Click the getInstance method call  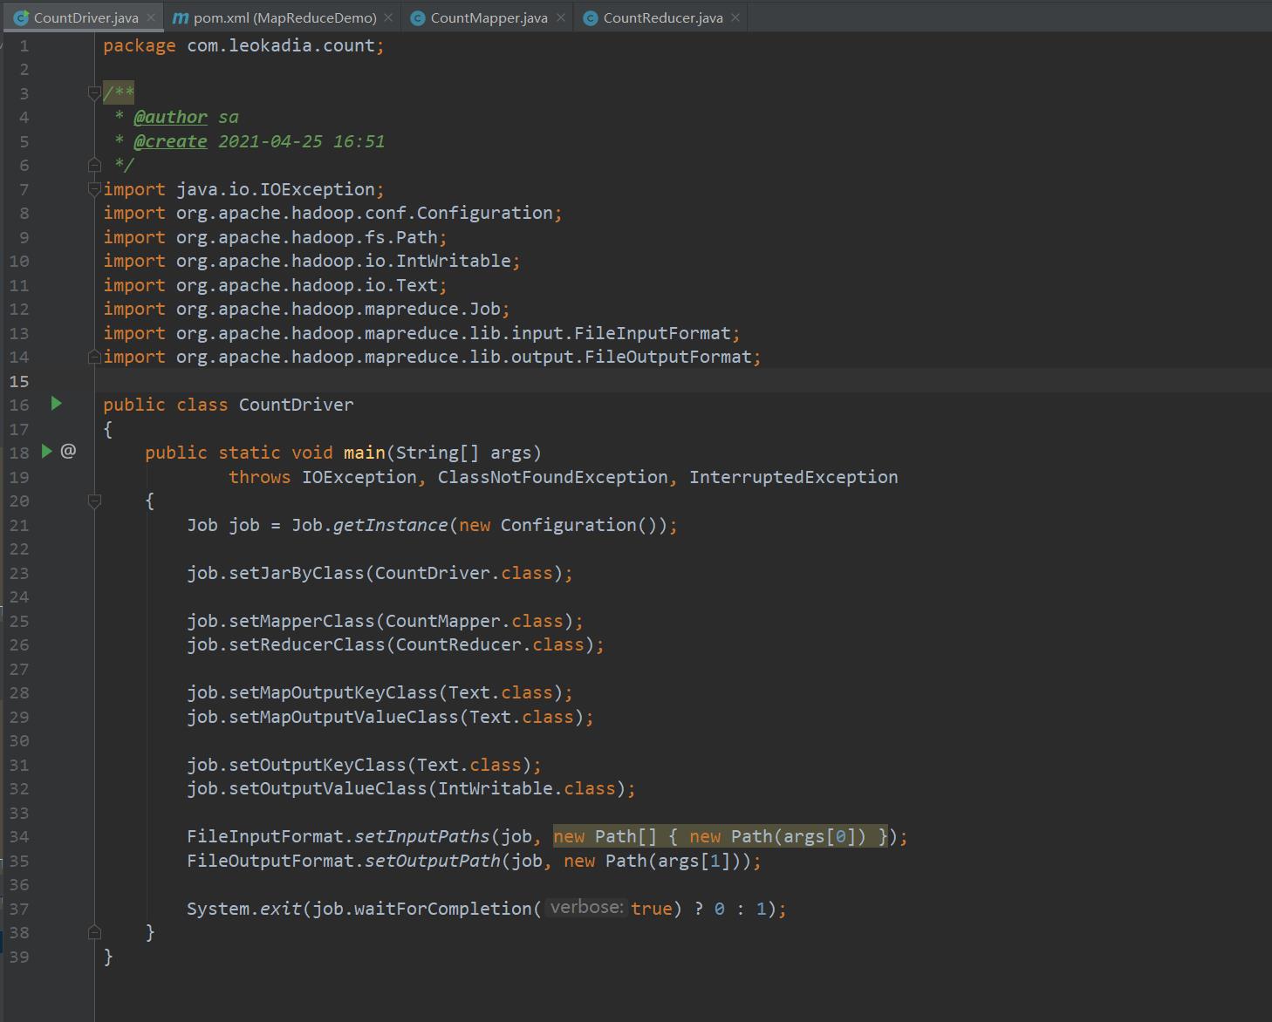click(x=391, y=525)
